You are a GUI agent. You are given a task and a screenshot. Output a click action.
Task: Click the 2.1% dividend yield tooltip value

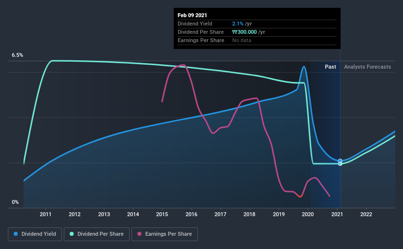238,24
